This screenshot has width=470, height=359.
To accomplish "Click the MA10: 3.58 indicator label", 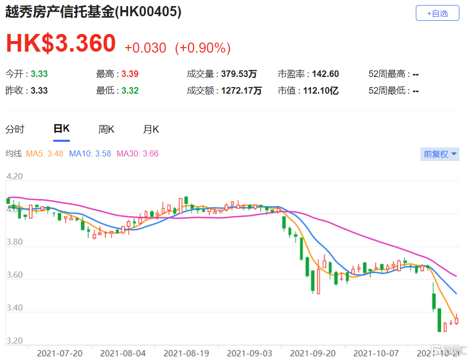I will [90, 154].
